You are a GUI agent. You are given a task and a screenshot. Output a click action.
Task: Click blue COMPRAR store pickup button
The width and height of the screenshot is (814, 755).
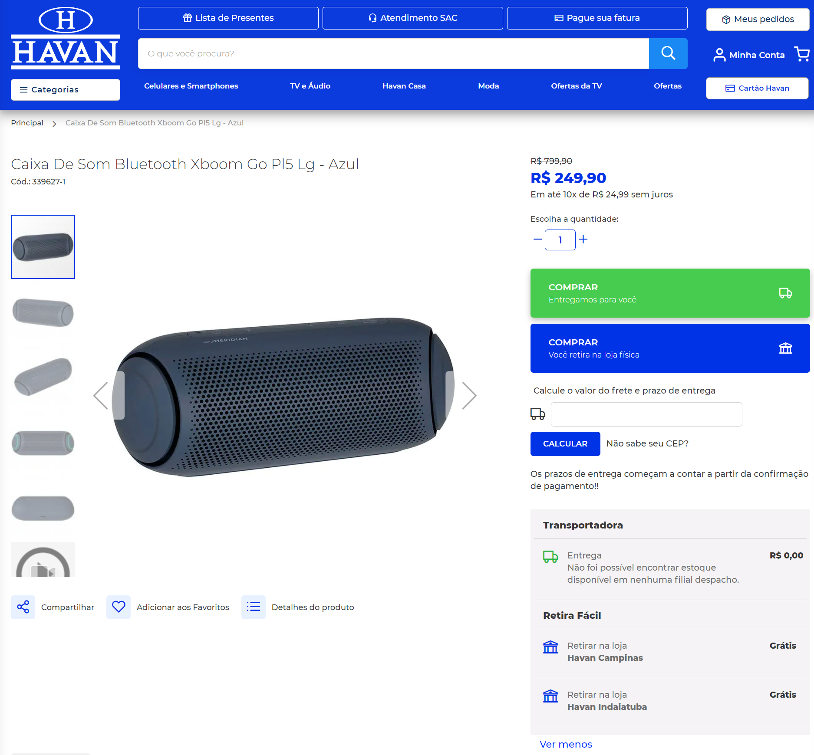click(670, 348)
